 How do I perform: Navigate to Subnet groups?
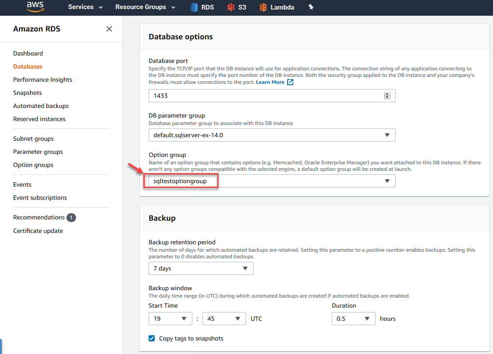tap(33, 139)
